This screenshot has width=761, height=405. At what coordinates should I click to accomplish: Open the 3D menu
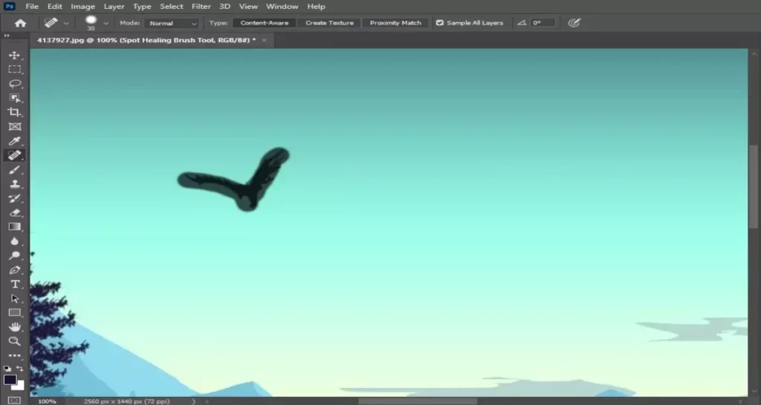[x=224, y=6]
